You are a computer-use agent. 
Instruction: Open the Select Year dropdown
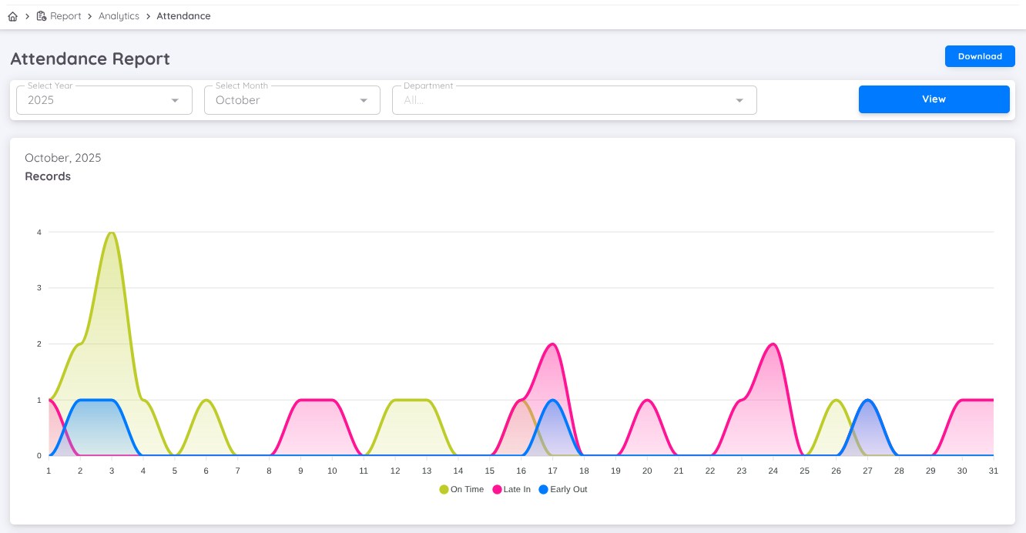[x=104, y=100]
